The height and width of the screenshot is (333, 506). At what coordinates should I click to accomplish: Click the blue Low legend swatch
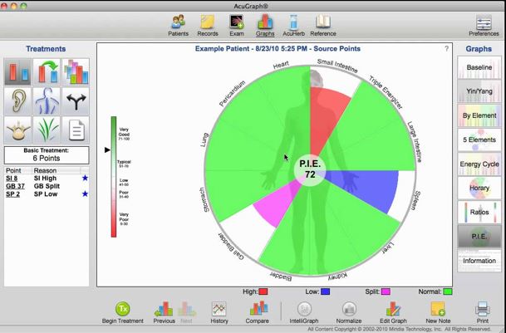(x=326, y=291)
